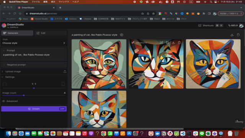This screenshot has height=138, width=245.
Task: Open Music app from the Dock
Action: coord(85,133)
